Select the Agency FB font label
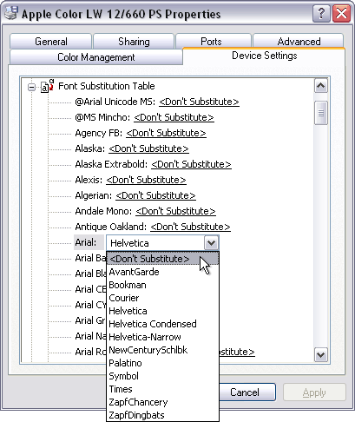 (x=99, y=133)
